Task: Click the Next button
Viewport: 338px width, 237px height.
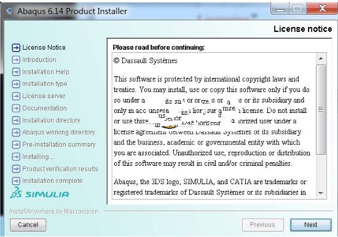Action: (x=310, y=225)
